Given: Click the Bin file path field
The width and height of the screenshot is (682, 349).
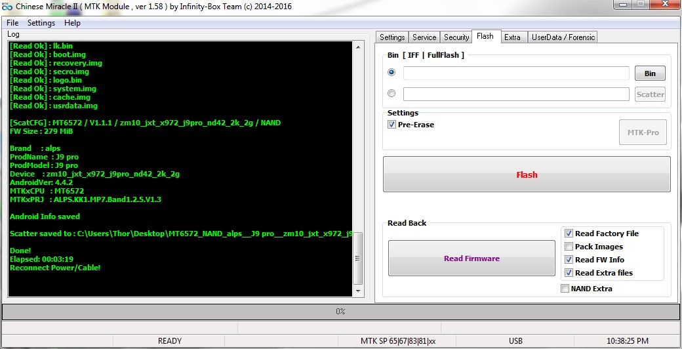Looking at the screenshot, I should click(516, 73).
